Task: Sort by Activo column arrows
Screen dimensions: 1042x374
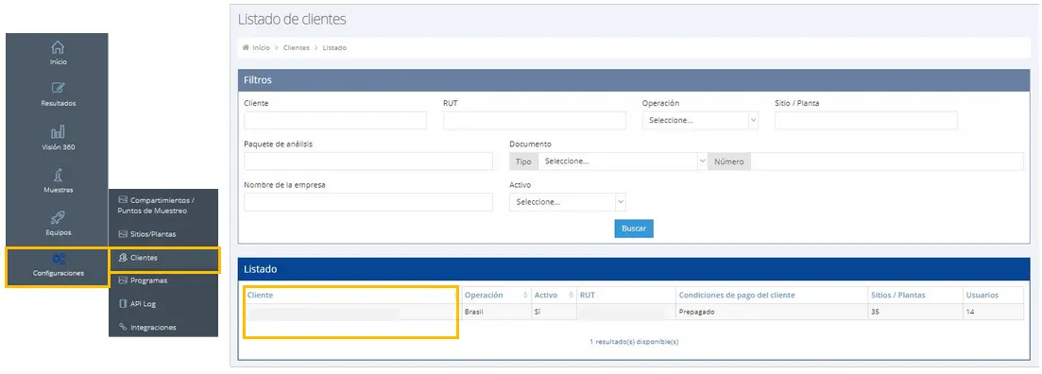Action: pyautogui.click(x=572, y=295)
